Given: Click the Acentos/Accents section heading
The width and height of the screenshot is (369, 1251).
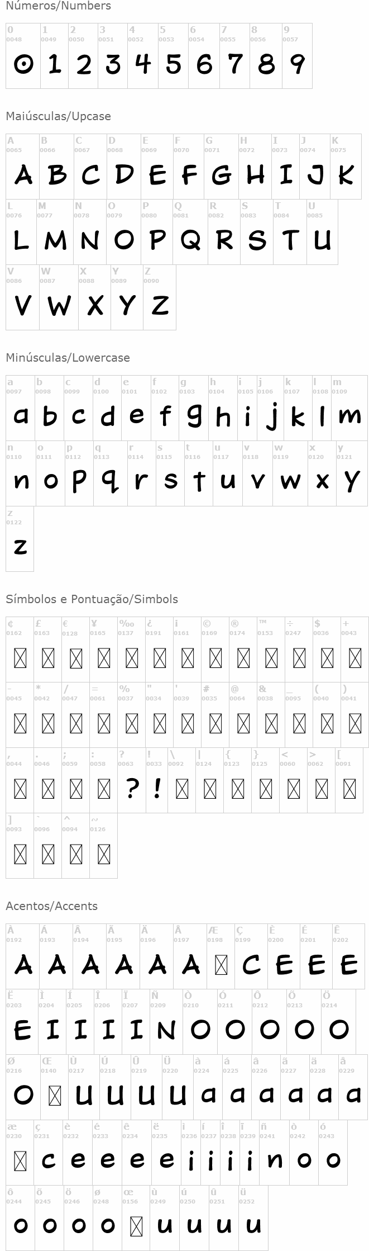Looking at the screenshot, I should click(51, 906).
